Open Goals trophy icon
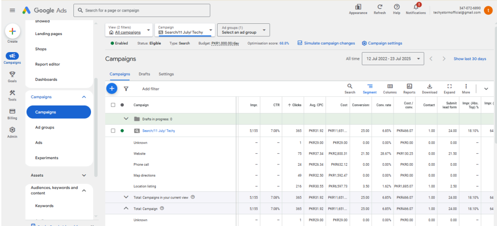 12,74
